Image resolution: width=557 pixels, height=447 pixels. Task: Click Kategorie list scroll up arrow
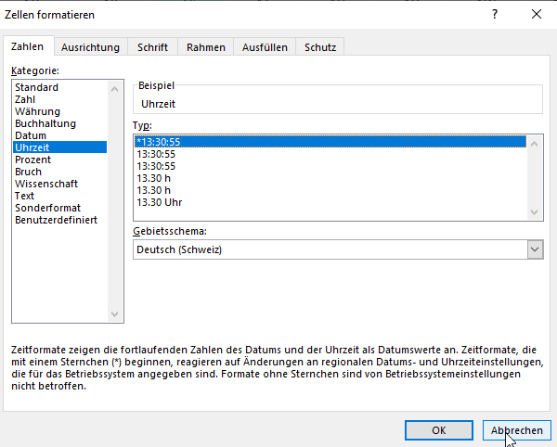tap(114, 89)
